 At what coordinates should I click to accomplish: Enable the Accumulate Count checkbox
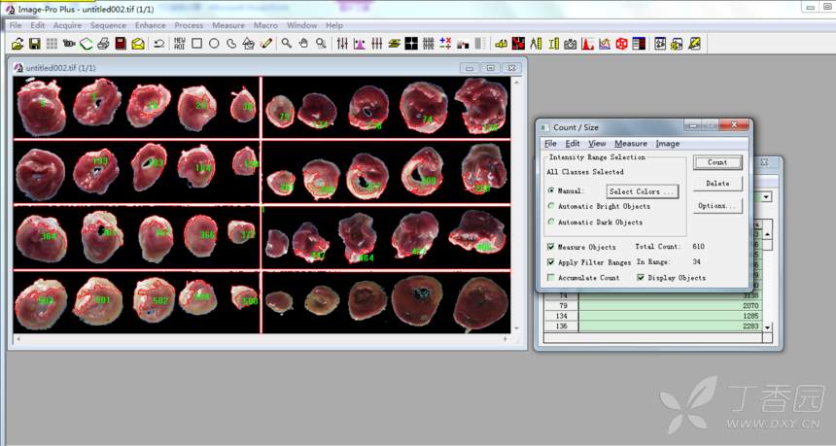click(x=552, y=278)
